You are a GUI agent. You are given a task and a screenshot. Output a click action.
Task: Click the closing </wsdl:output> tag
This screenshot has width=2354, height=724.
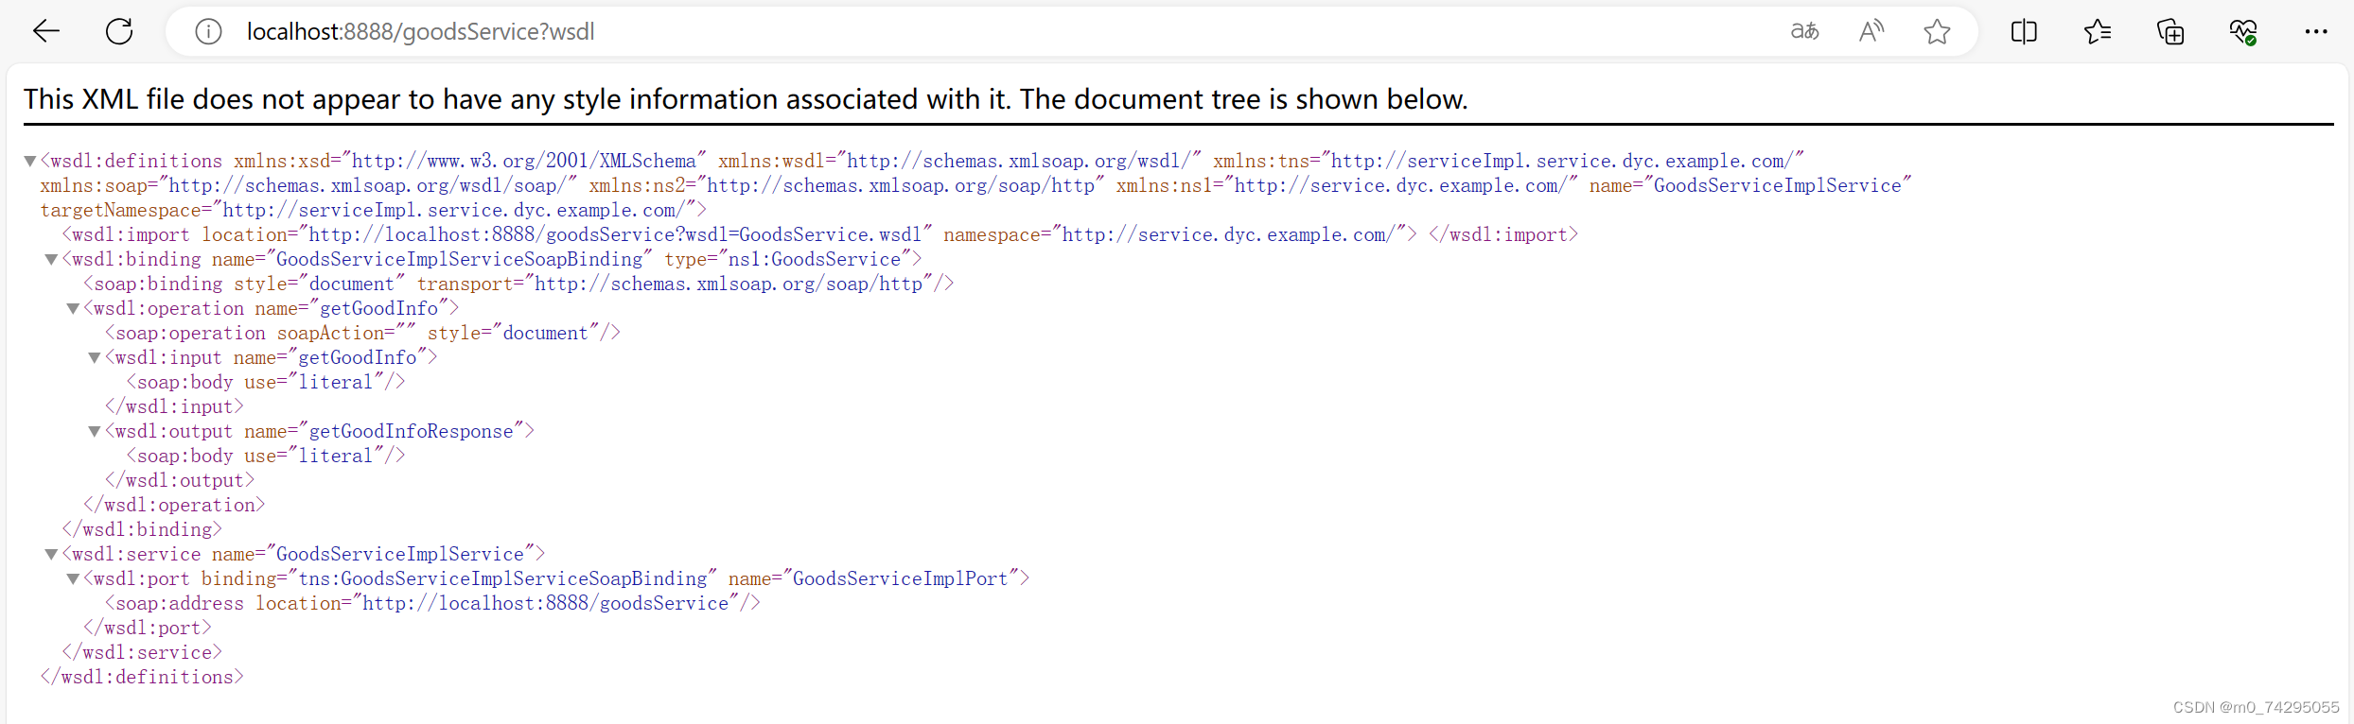pos(180,480)
